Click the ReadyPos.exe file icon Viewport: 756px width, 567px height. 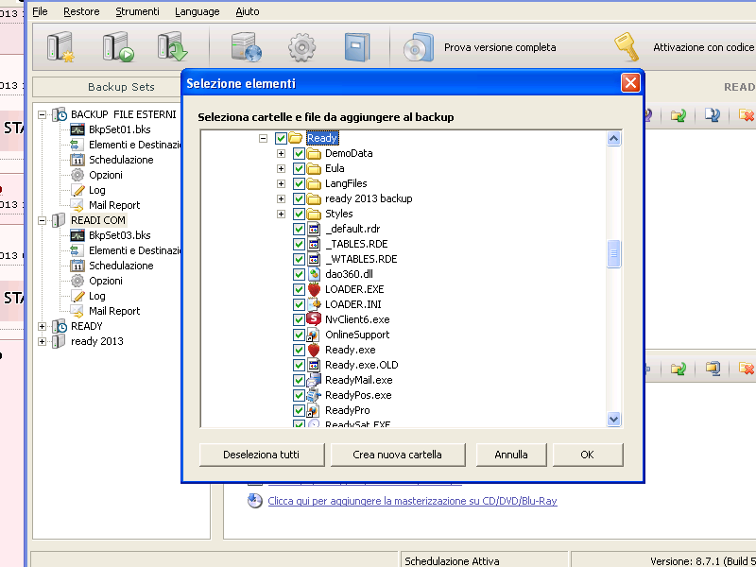[x=314, y=395]
